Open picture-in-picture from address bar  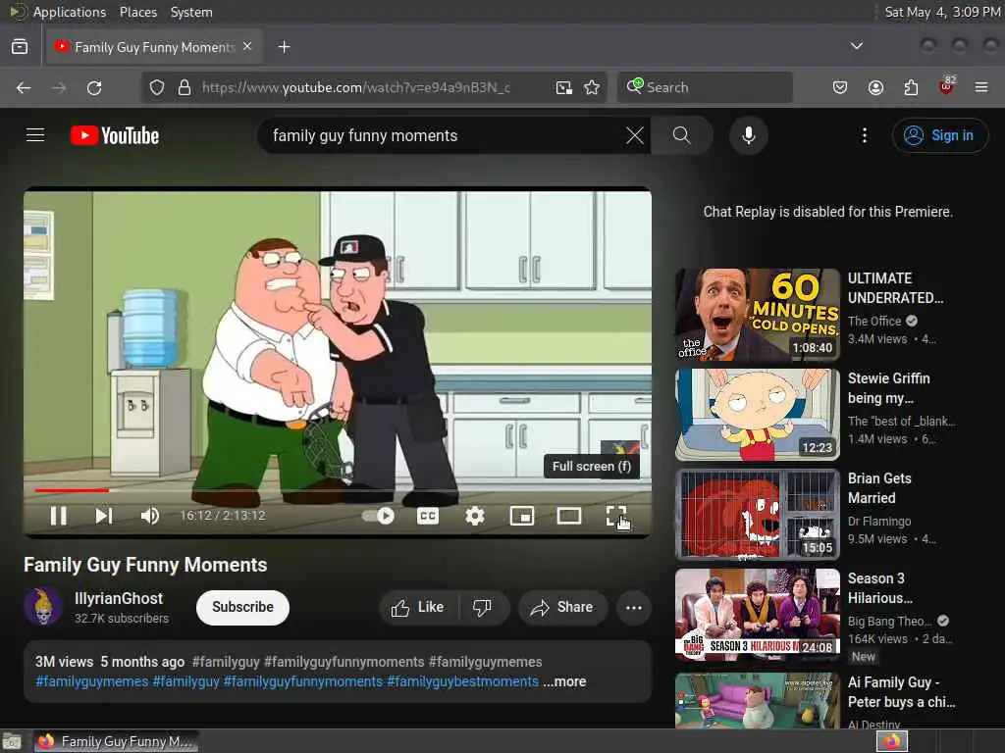[564, 87]
